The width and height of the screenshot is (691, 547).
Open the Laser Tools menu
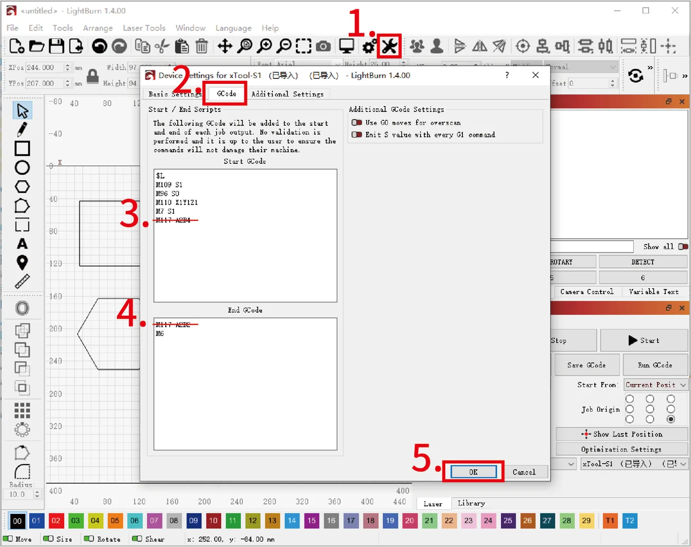144,28
